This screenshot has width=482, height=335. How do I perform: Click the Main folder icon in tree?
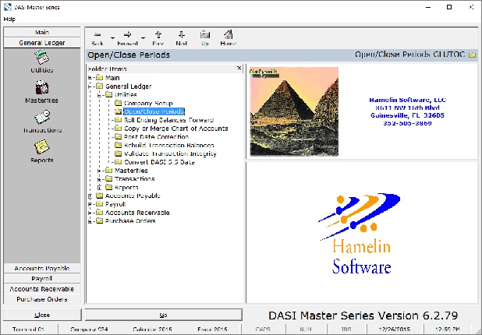point(99,78)
